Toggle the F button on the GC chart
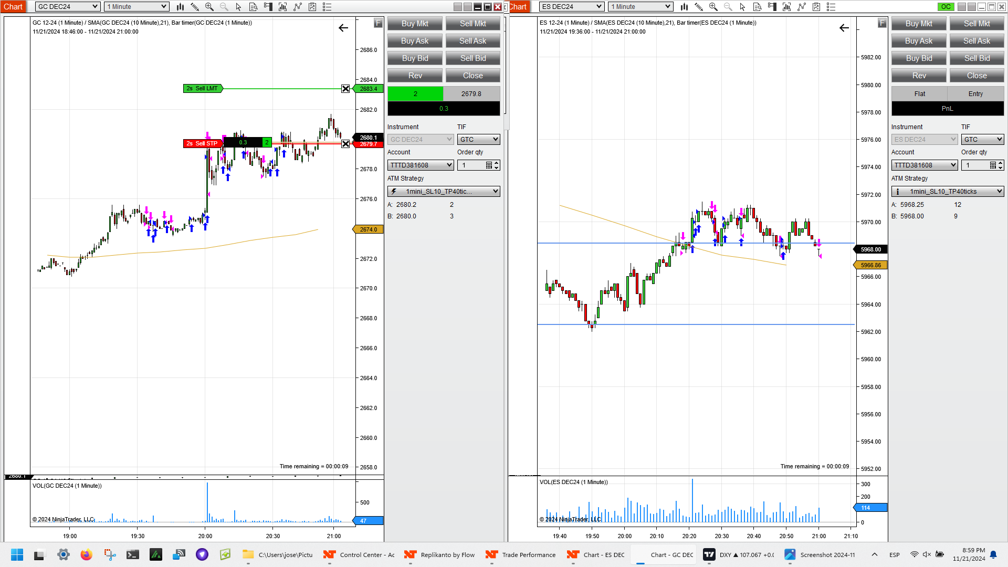Viewport: 1008px width, 567px height. 378,23
